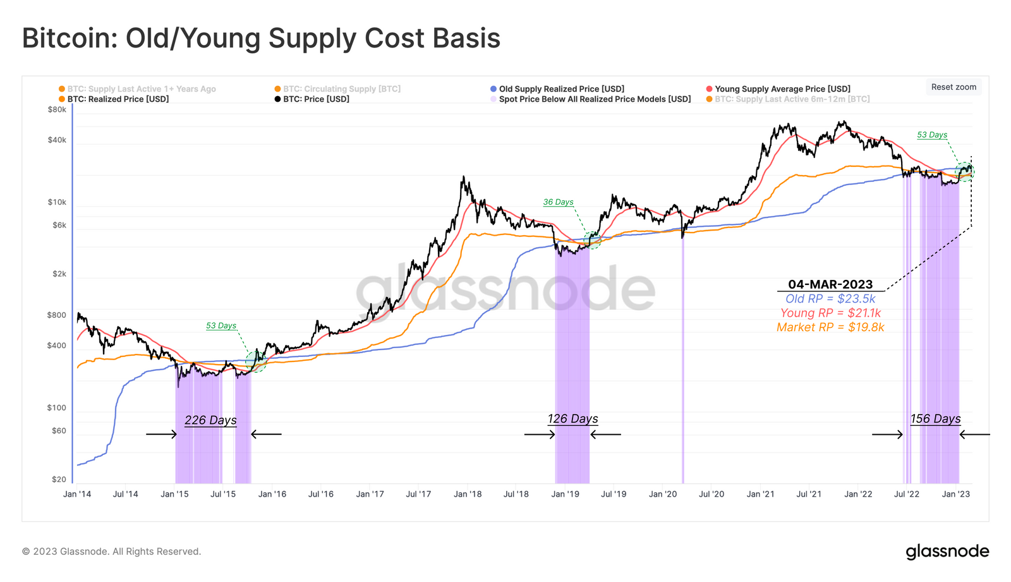Click the 156 Days annotation label
The height and width of the screenshot is (582, 1011).
click(935, 418)
